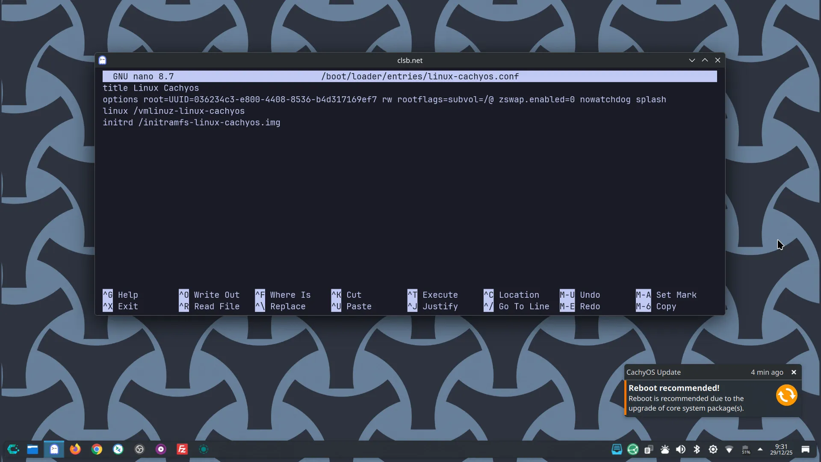Open the volume control tray icon
Viewport: 821px width, 462px height.
point(680,449)
